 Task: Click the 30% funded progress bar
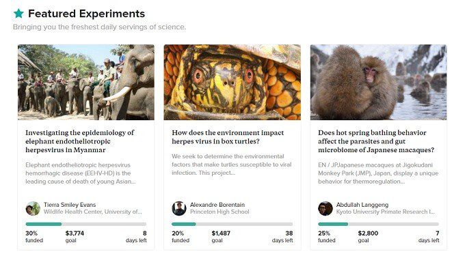(x=86, y=225)
